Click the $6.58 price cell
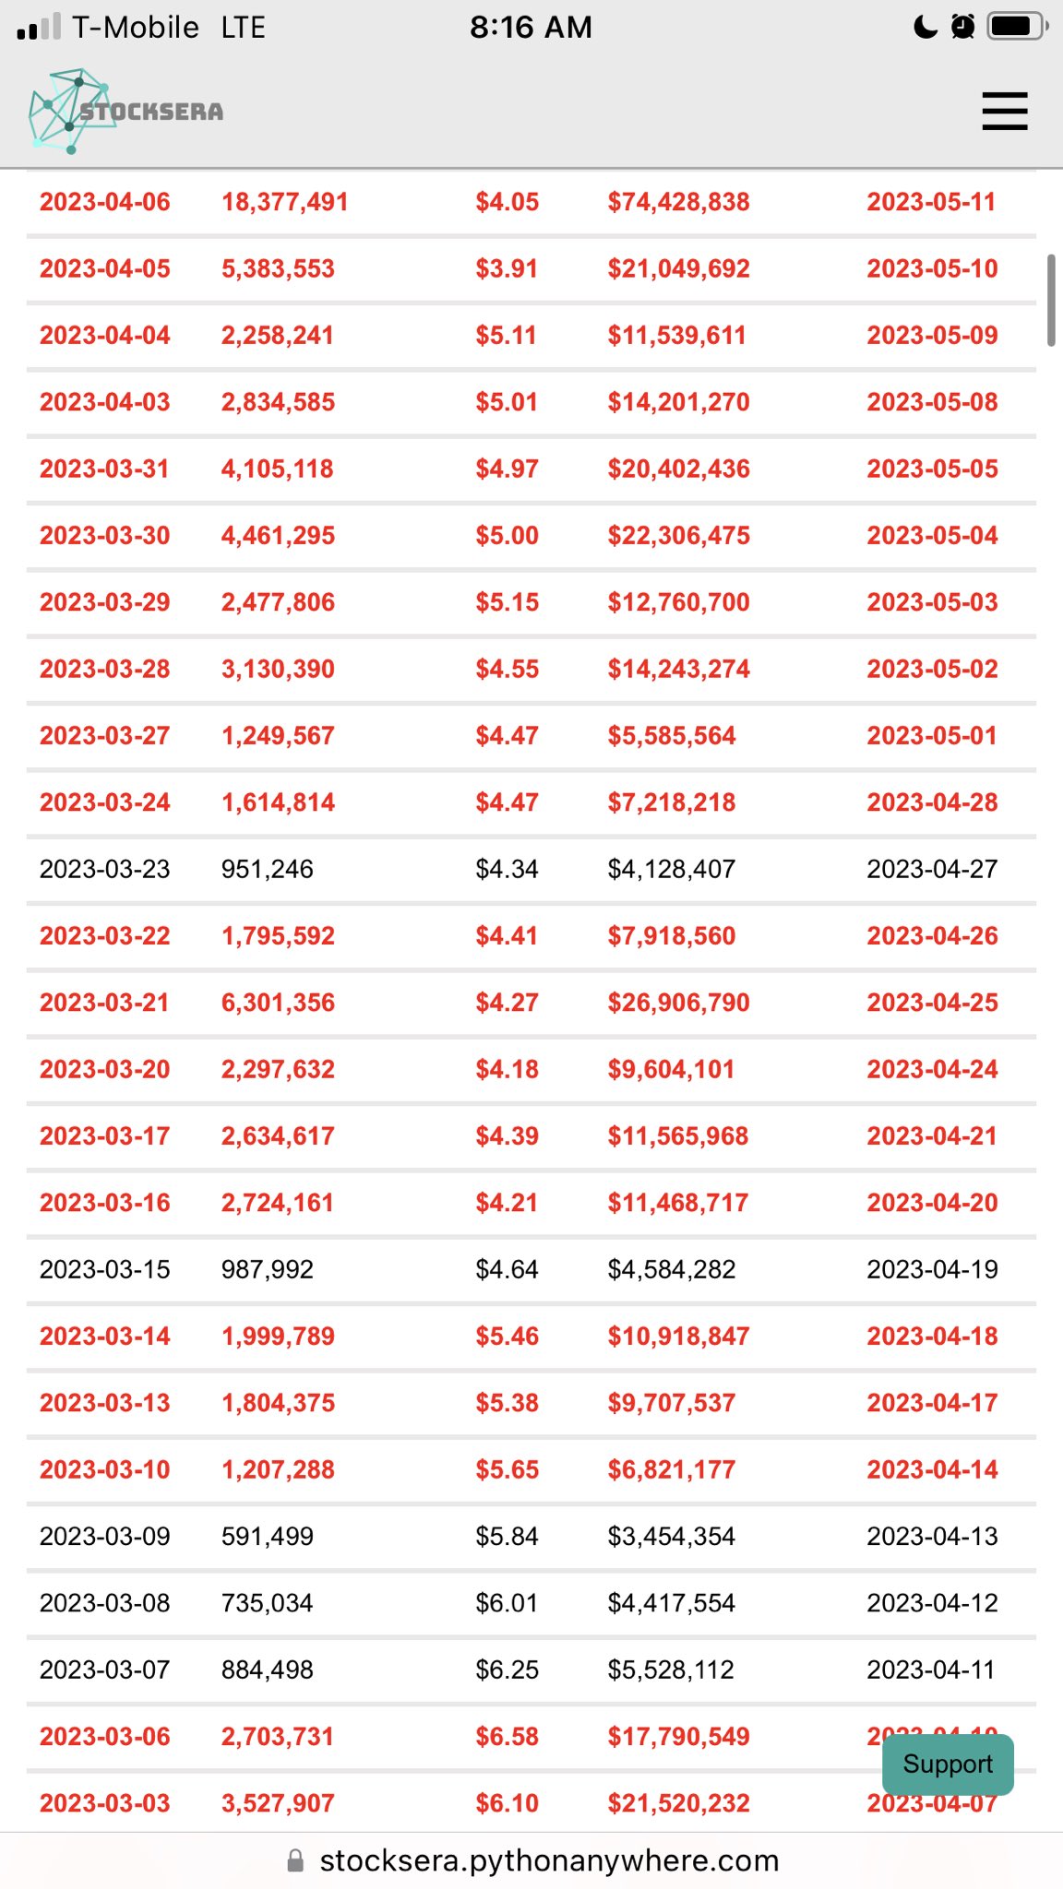Image resolution: width=1063 pixels, height=1889 pixels. click(507, 1736)
